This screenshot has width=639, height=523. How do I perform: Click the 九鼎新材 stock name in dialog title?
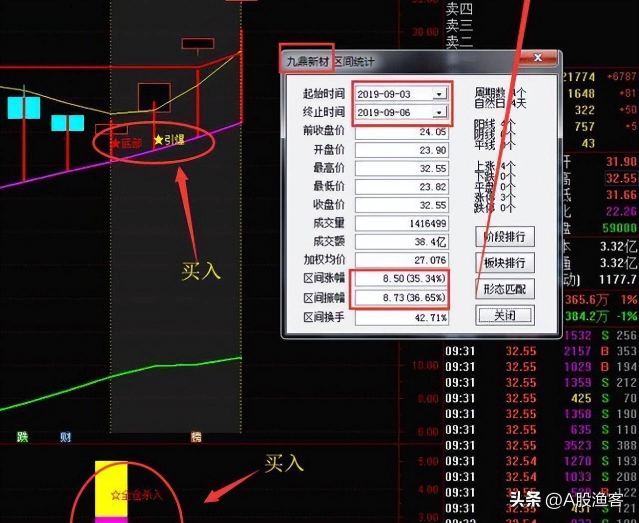308,61
